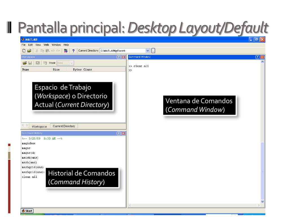The width and height of the screenshot is (289, 217).
Task: Click the MATLAB logo in the title bar
Action: point(23,39)
